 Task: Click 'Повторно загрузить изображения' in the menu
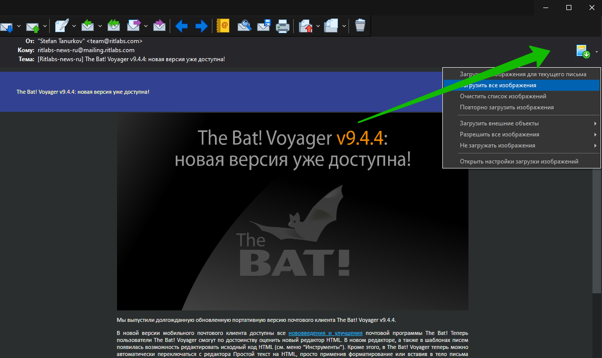pos(521,107)
